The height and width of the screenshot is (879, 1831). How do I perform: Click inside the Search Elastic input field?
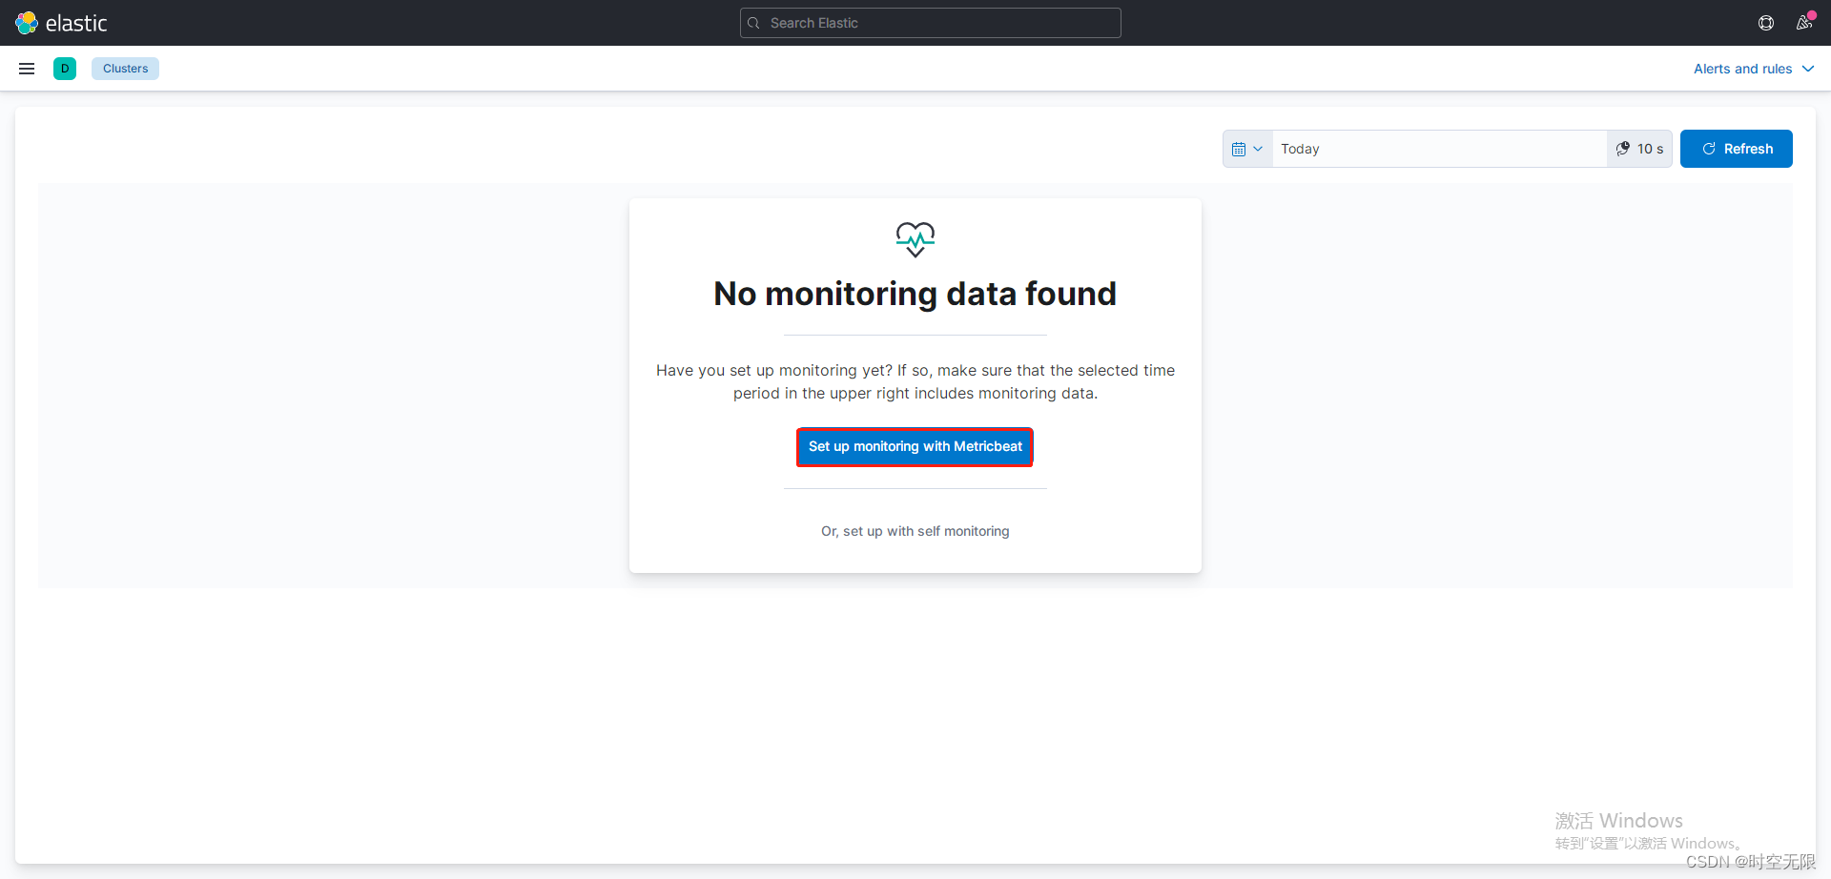(x=930, y=22)
